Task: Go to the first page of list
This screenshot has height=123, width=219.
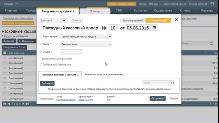Action: [4, 104]
